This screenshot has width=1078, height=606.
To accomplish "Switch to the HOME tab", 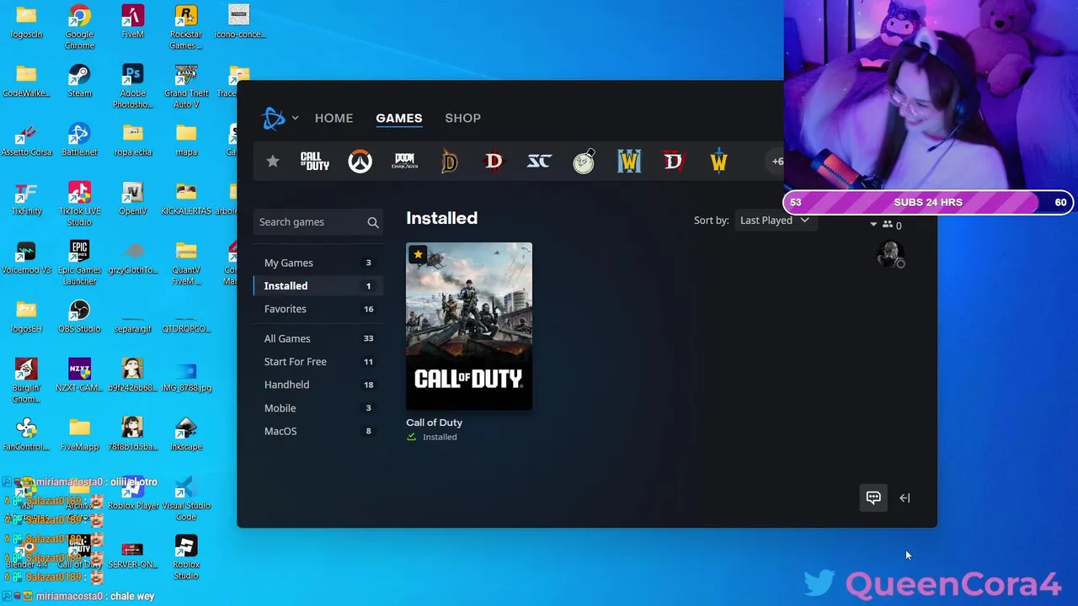I will (x=334, y=119).
